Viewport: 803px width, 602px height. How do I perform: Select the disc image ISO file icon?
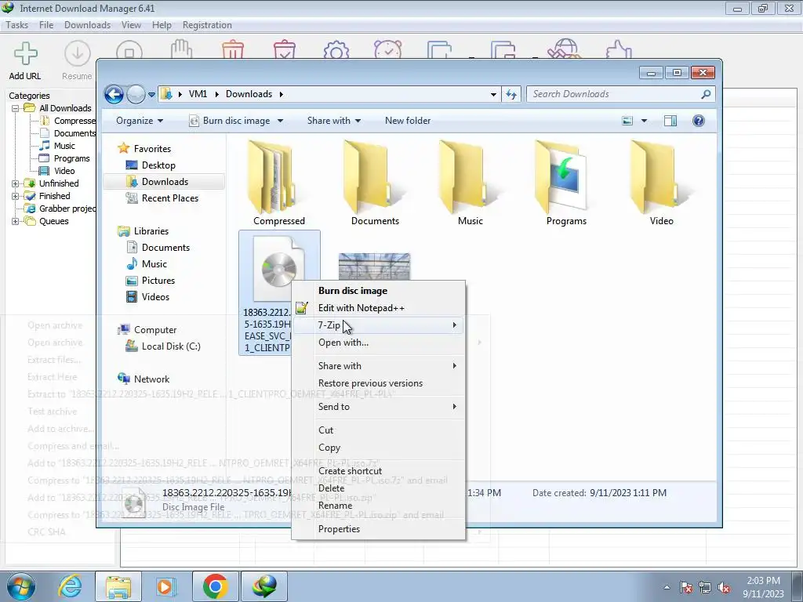click(278, 269)
